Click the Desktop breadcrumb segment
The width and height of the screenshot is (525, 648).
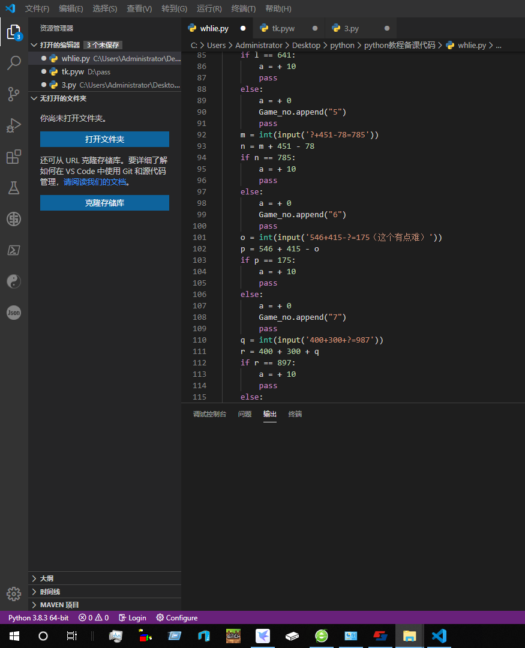pos(307,45)
